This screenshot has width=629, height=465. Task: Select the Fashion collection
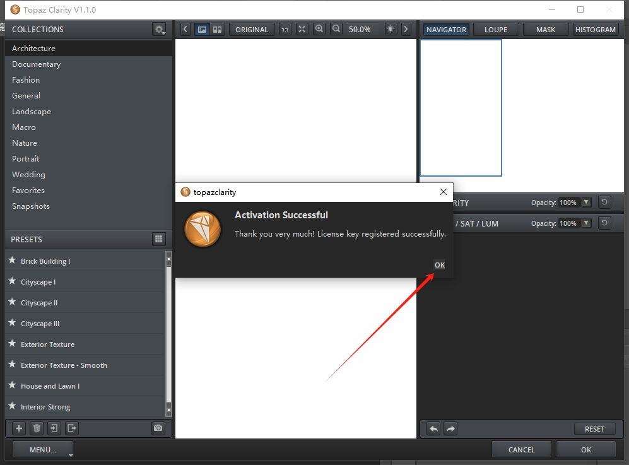[x=89, y=80]
